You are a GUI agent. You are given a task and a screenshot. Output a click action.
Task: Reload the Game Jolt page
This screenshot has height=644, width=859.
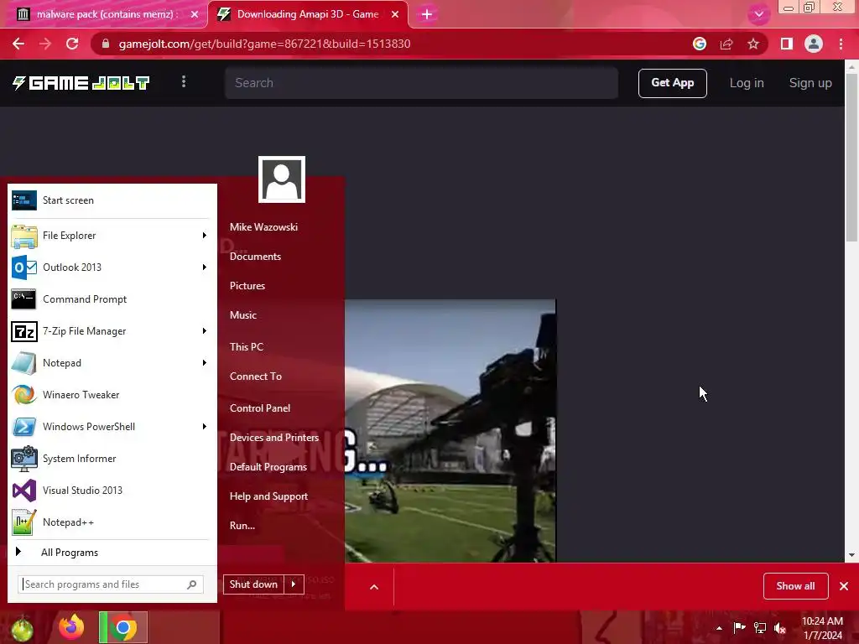click(x=72, y=44)
